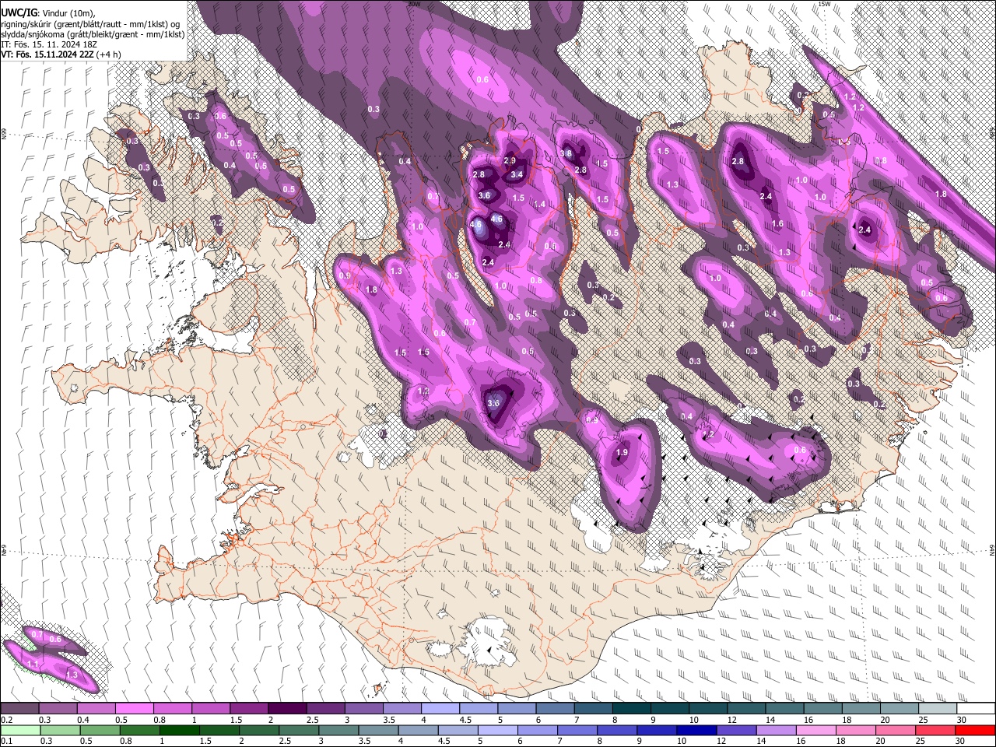Select the bright pink 0.5 swatch in upper legend

(x=134, y=709)
